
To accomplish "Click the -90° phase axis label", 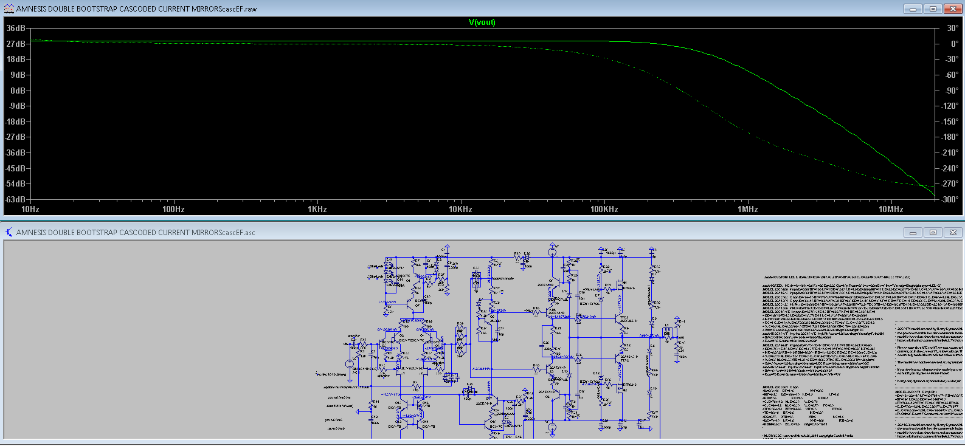I will click(x=951, y=91).
